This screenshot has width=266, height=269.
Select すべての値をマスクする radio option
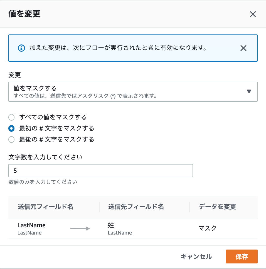coord(11,117)
